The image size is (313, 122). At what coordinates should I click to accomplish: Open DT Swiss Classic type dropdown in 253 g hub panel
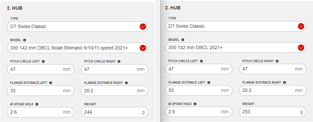pyautogui.click(x=236, y=26)
